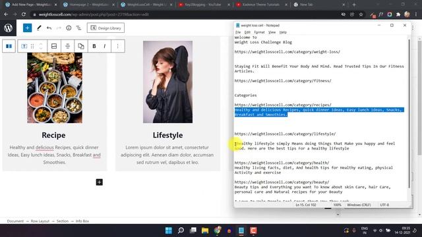The width and height of the screenshot is (422, 237).
Task: Select the Recipe food image
Action: (55, 88)
